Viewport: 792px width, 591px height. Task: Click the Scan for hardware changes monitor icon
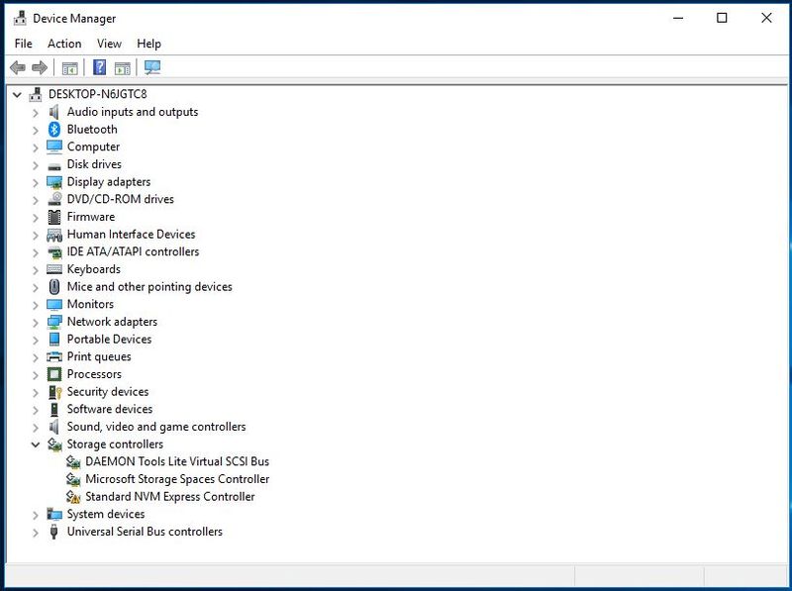[x=152, y=67]
